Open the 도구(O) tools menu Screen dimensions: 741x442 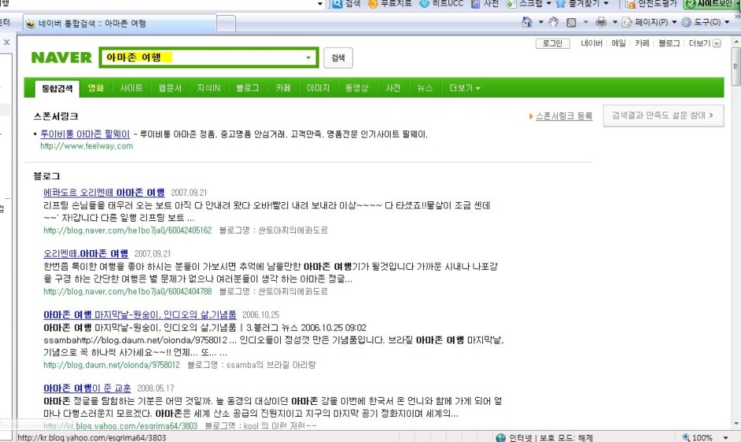pyautogui.click(x=705, y=22)
